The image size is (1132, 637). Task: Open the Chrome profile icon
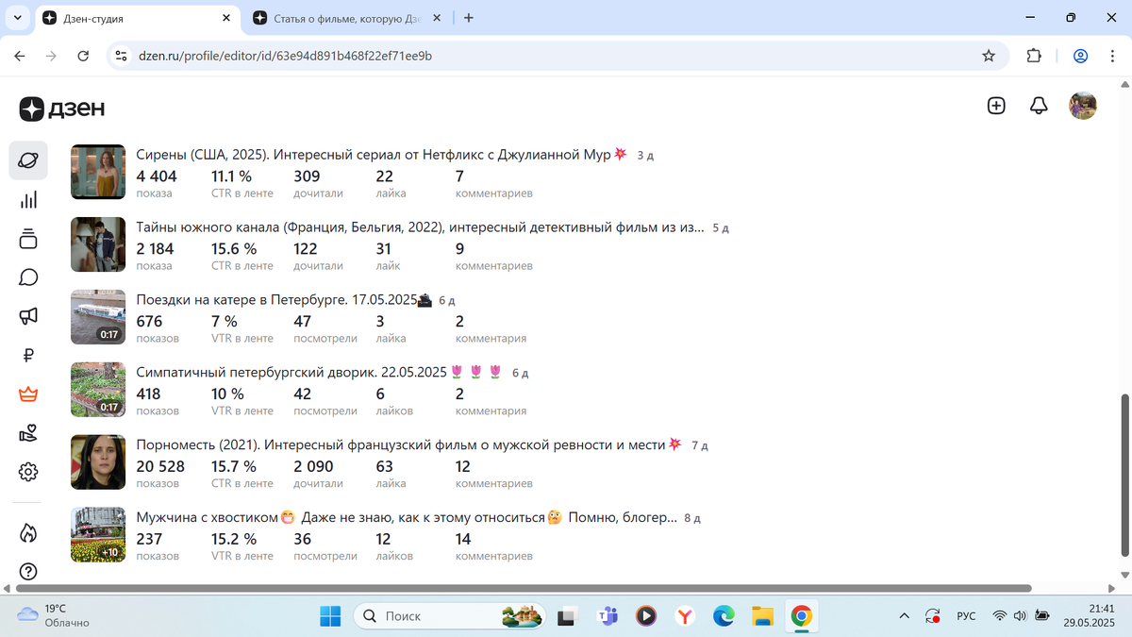coord(1081,56)
